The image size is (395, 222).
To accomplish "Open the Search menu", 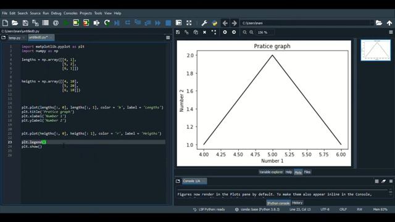I will coord(23,13).
